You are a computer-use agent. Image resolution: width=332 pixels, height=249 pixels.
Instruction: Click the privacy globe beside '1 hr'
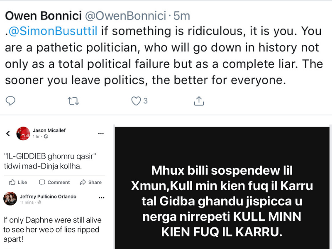46,137
